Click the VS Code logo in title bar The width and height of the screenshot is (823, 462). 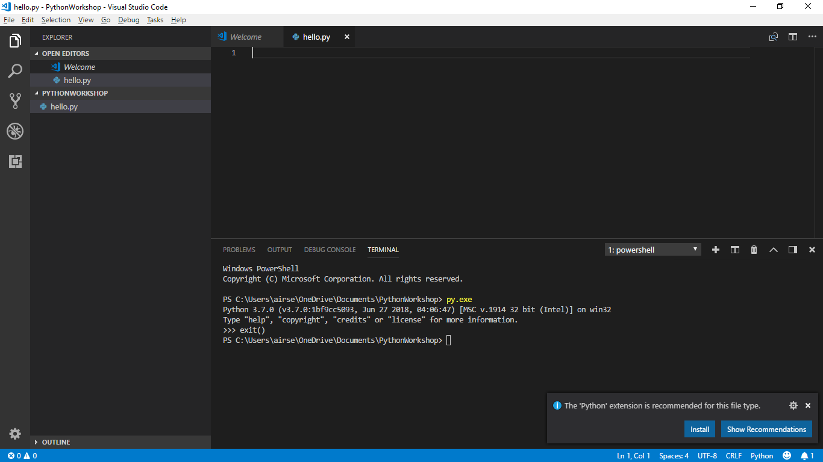pos(7,7)
